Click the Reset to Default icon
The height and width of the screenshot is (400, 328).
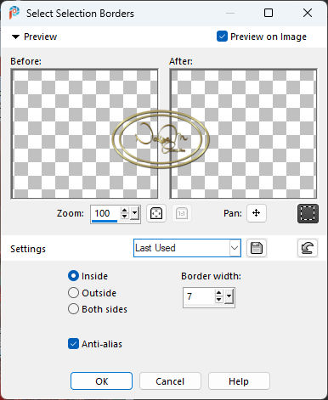308,248
